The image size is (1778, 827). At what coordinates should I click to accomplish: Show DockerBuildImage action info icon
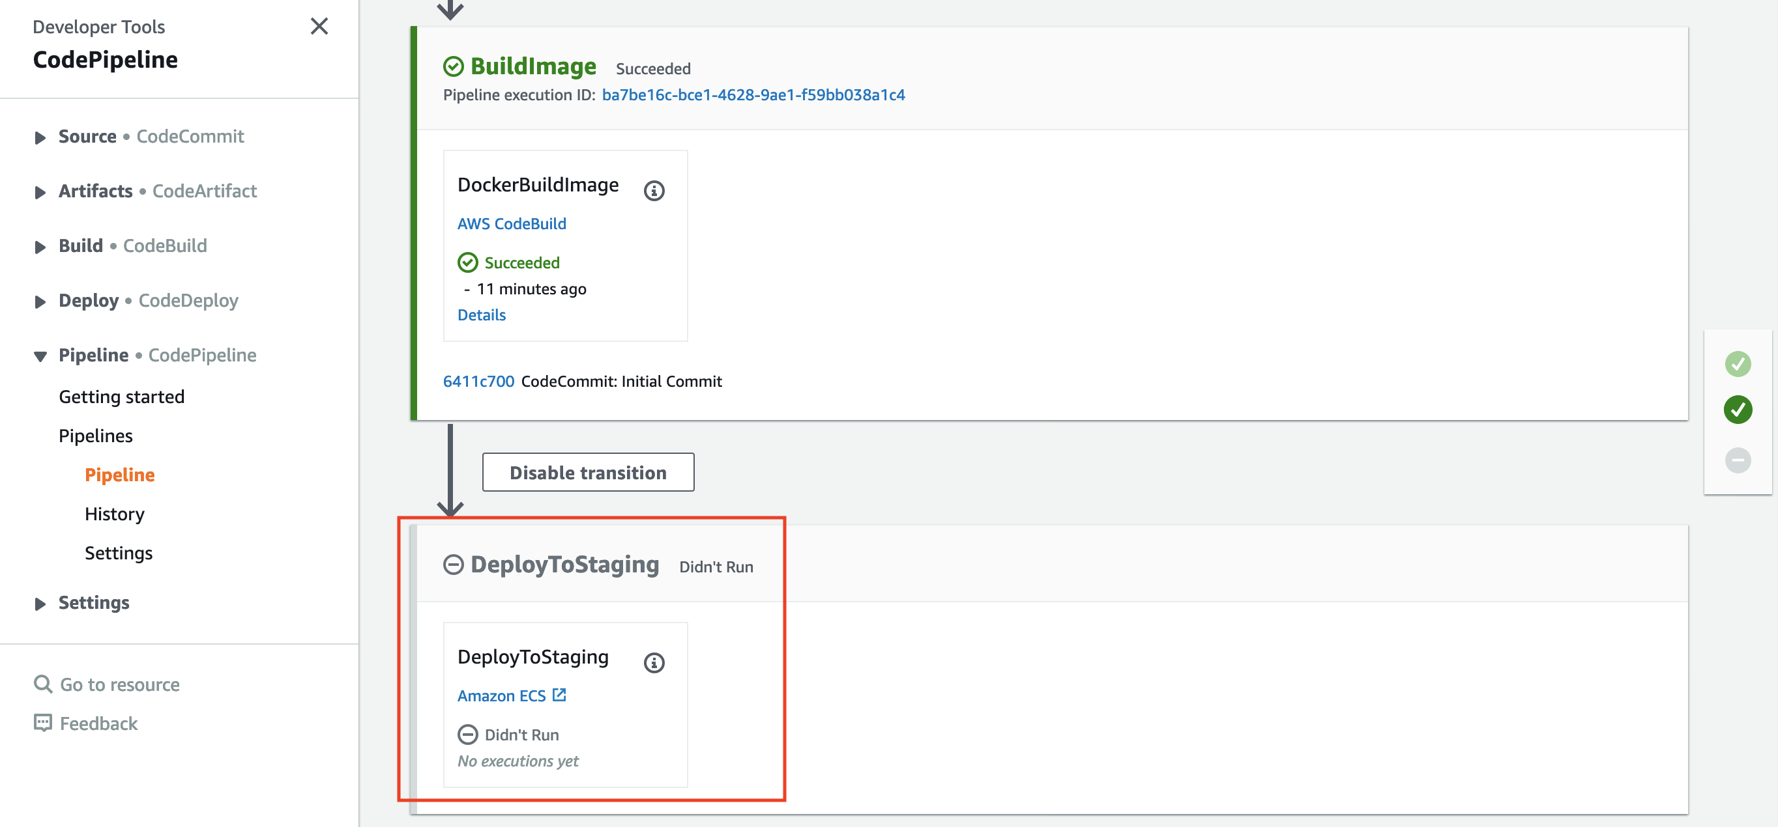coord(654,190)
